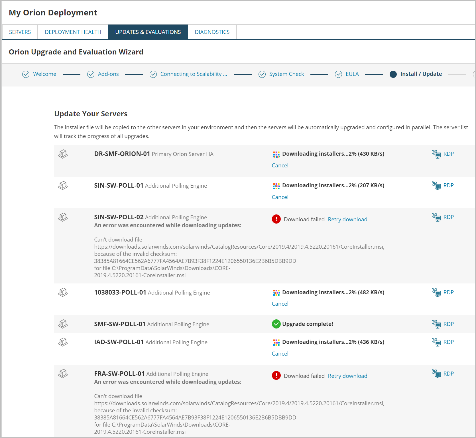Cancel the SIN-SW-POLL-01 installer download
The image size is (476, 438).
(x=280, y=197)
